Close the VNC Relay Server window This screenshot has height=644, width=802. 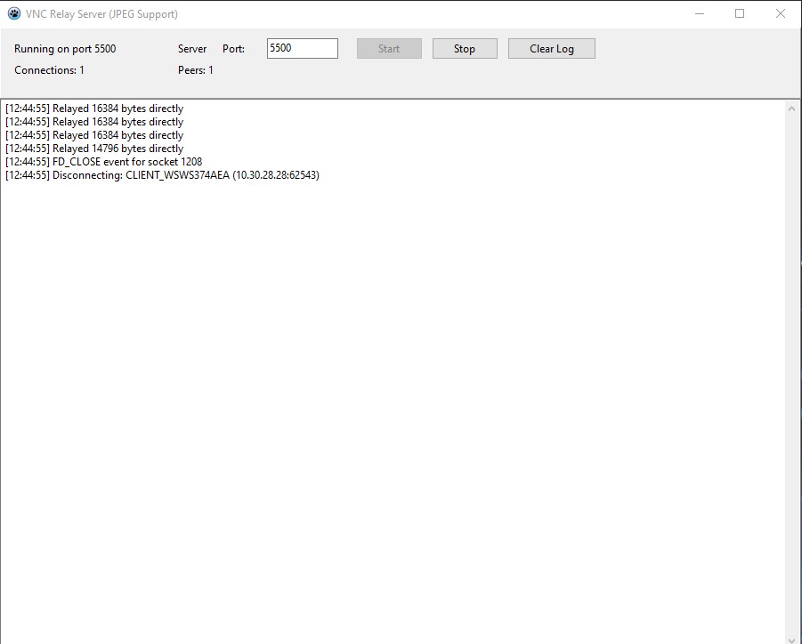click(780, 14)
